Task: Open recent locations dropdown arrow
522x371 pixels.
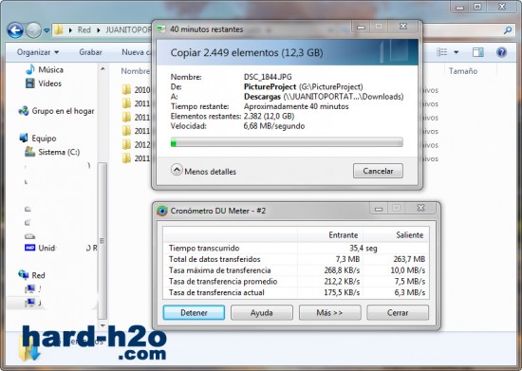Action: coord(47,30)
